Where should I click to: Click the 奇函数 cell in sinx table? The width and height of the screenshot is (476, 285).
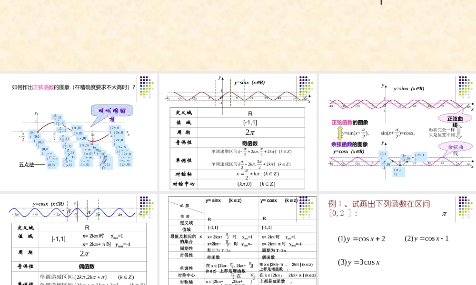click(x=250, y=143)
